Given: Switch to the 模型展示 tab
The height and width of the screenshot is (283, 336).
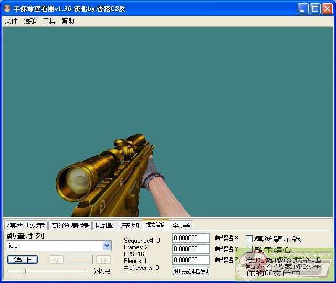Looking at the screenshot, I should pos(26,225).
